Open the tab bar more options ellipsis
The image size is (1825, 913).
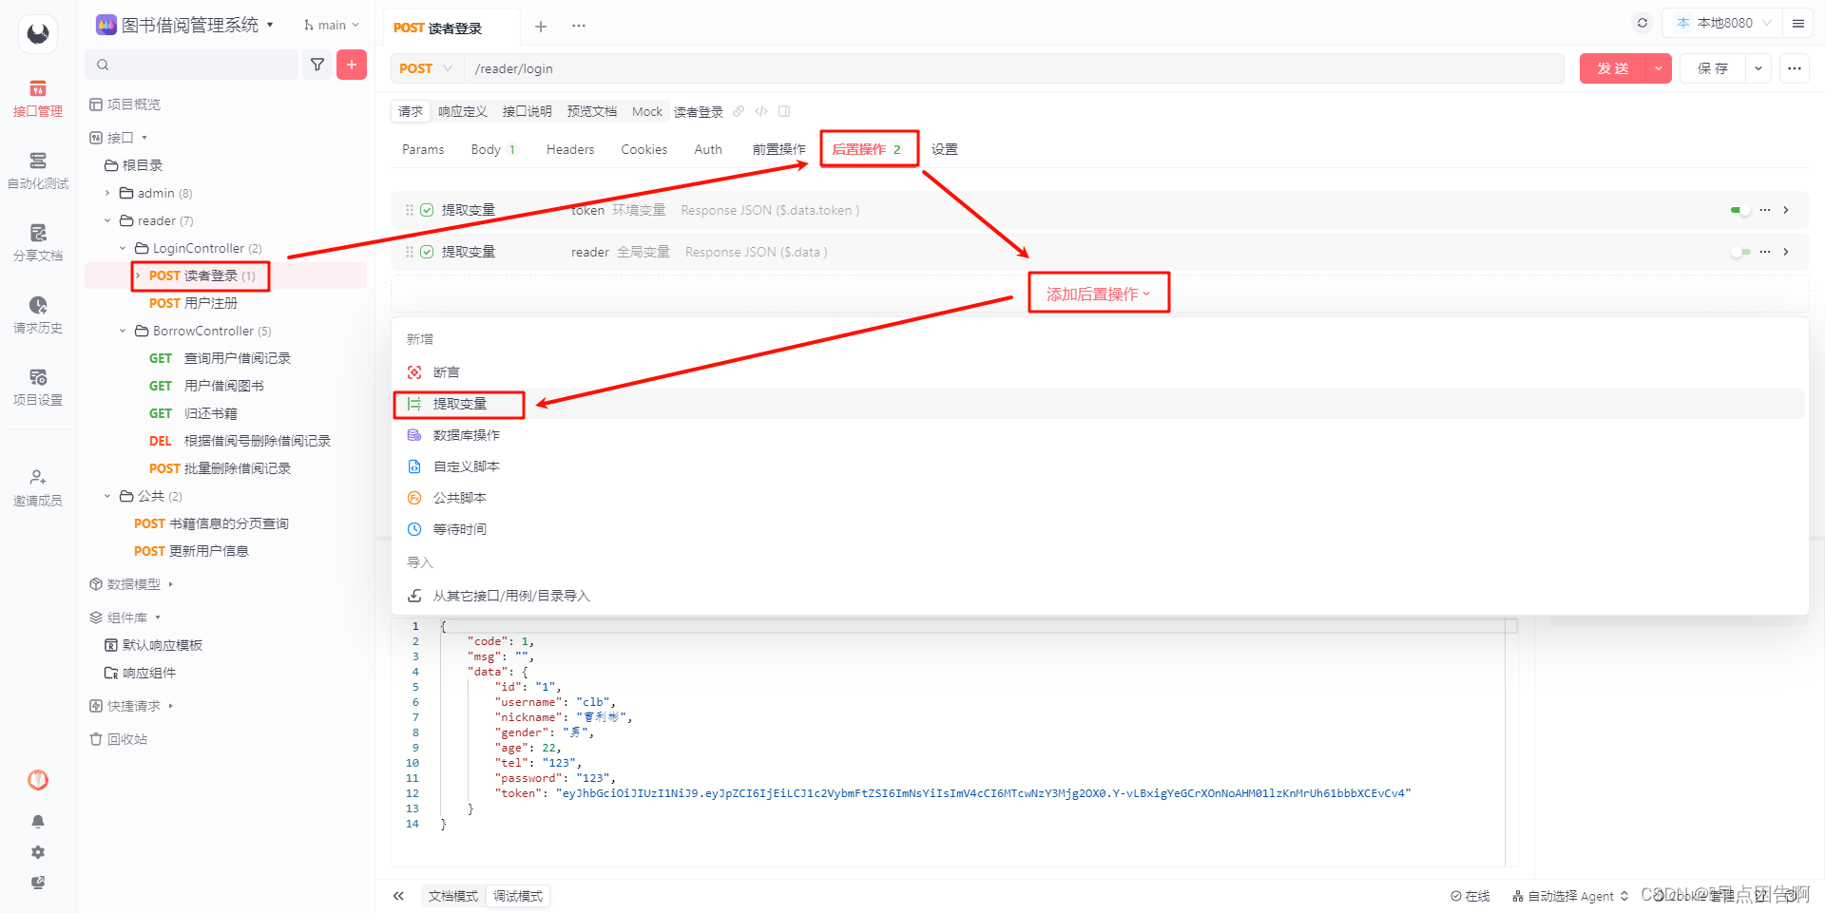click(579, 27)
